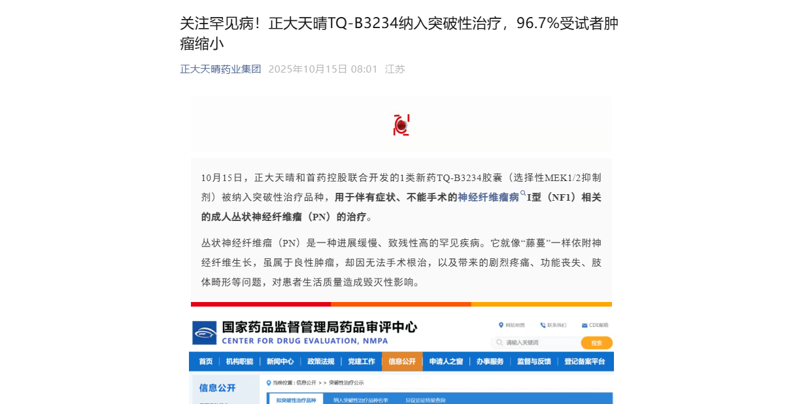Open the 新闻中心 menu item
This screenshot has height=404, width=797.
279,361
